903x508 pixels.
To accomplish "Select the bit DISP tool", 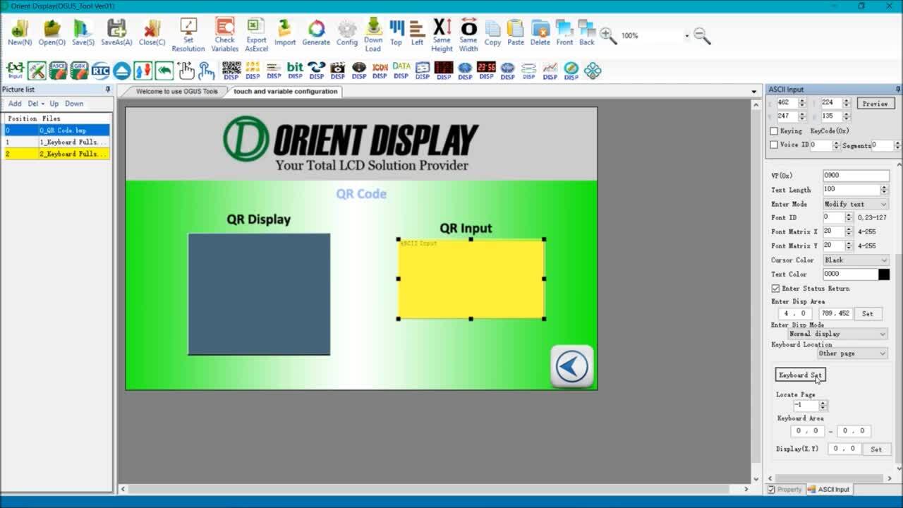I will click(x=295, y=71).
